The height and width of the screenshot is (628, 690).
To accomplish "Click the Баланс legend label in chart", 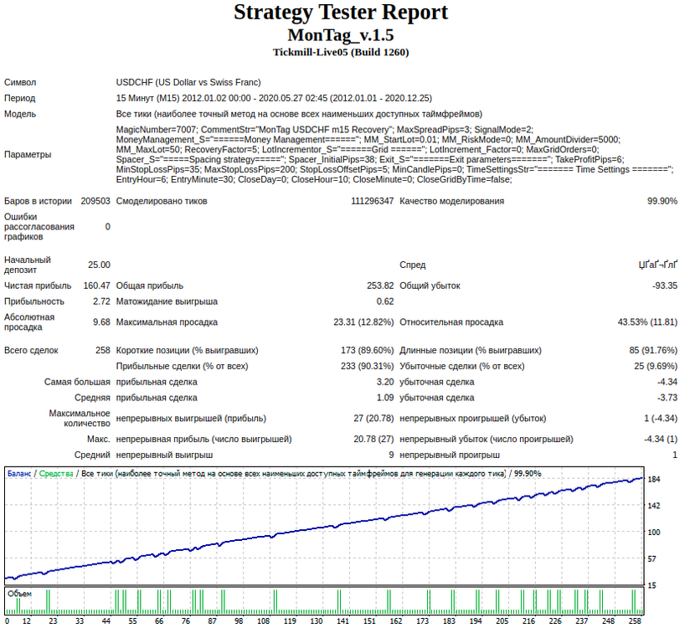I will tap(19, 474).
